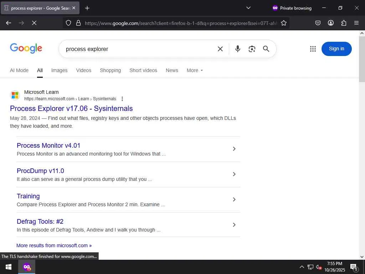Screen dimensions: 365x274
Task: Open the Training sitelink
Action: click(28, 196)
